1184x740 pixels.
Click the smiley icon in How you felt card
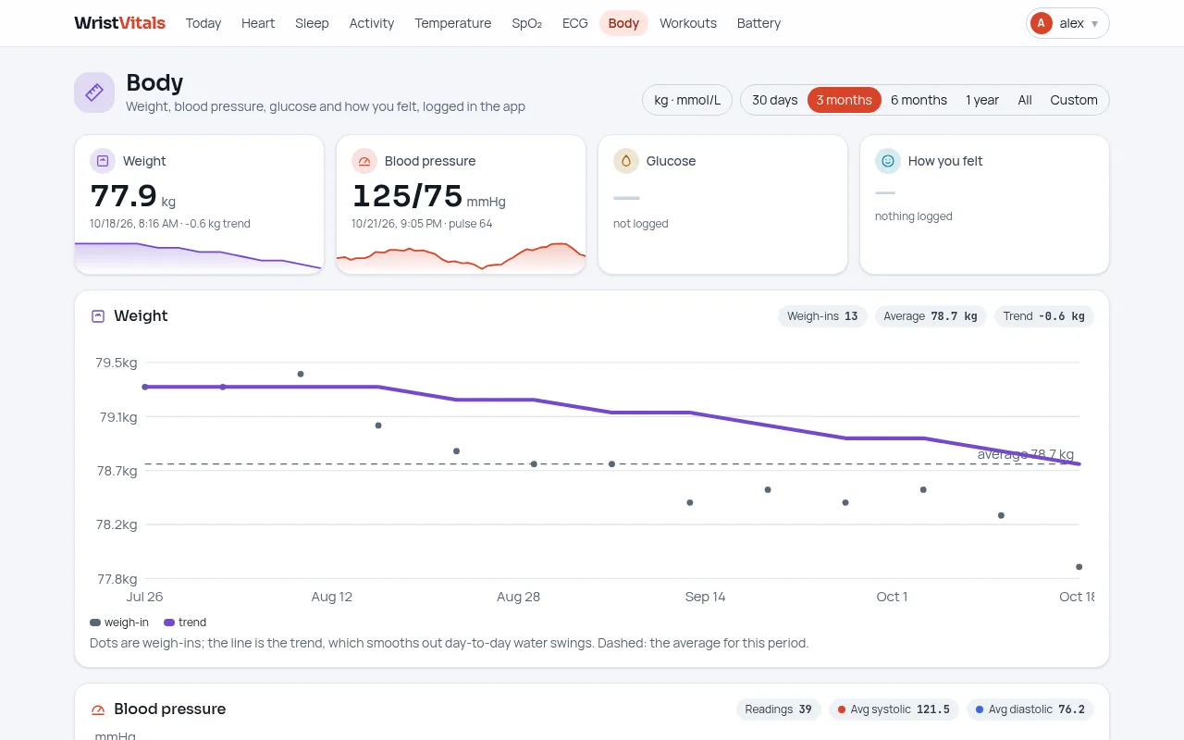(888, 161)
